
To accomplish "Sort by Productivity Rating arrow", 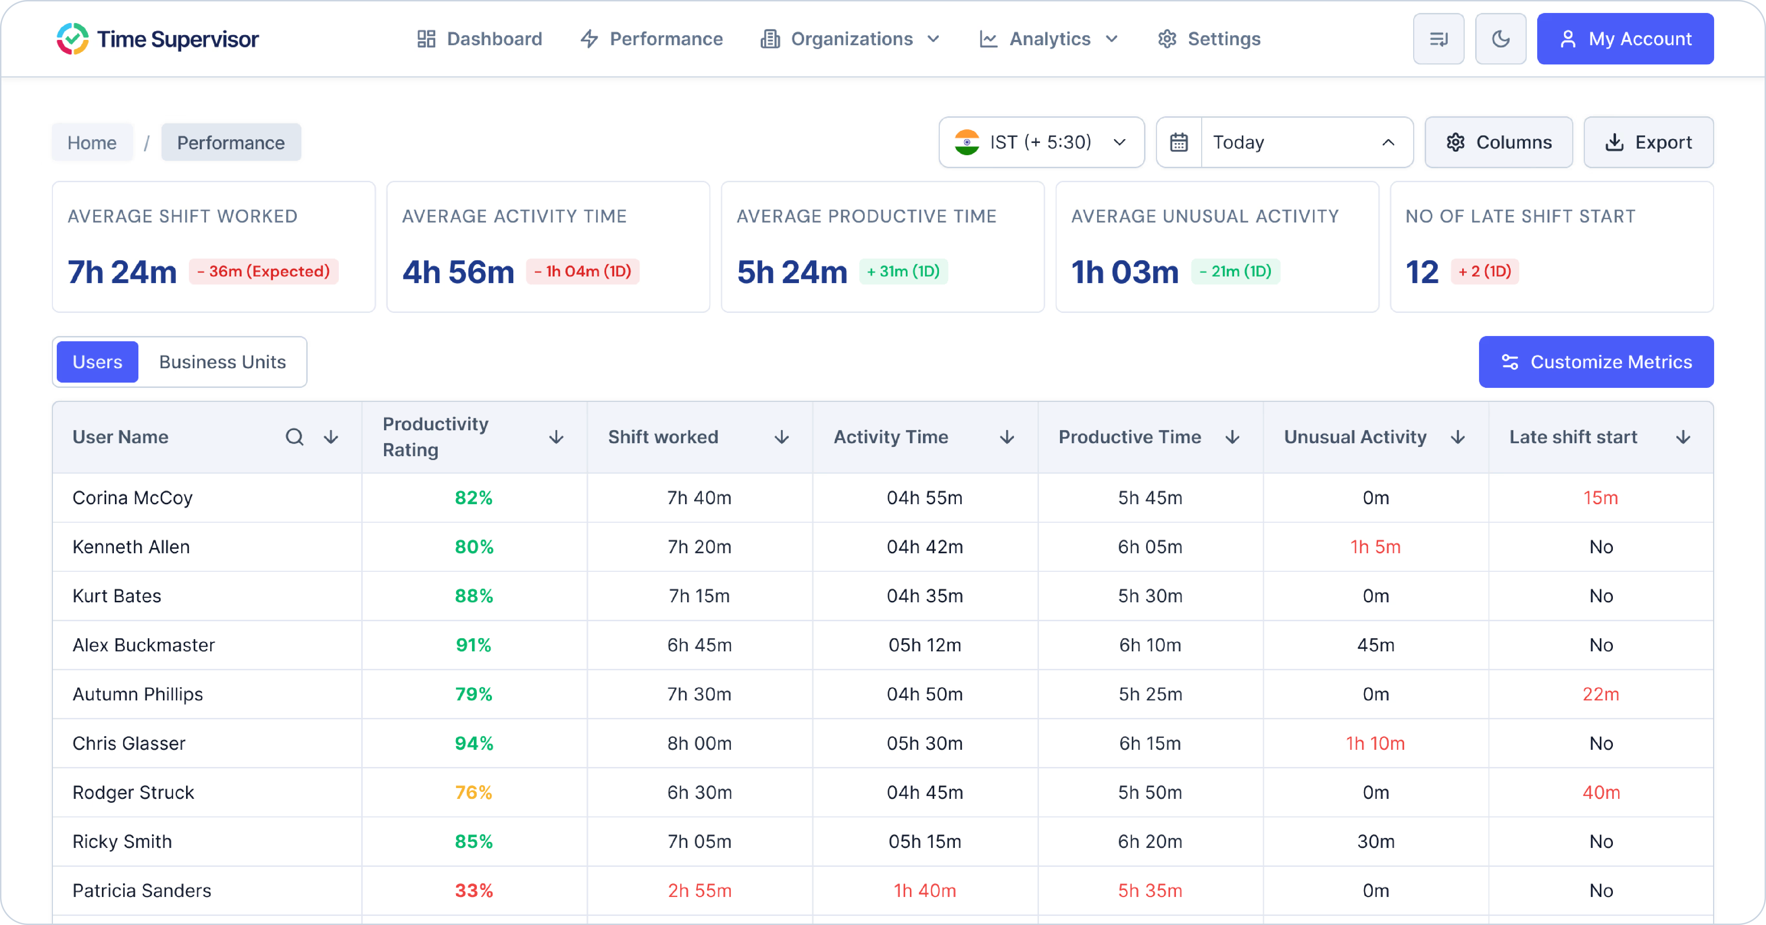I will pos(556,437).
